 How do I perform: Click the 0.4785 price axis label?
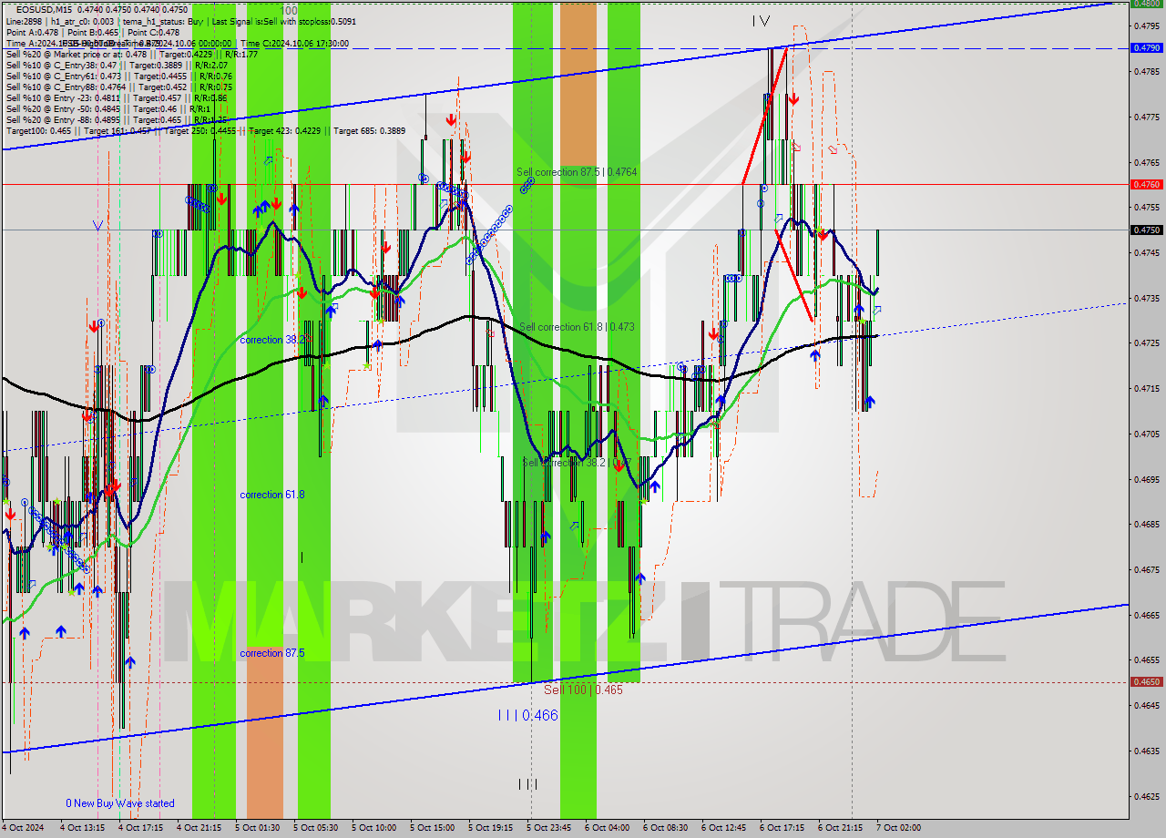point(1147,72)
